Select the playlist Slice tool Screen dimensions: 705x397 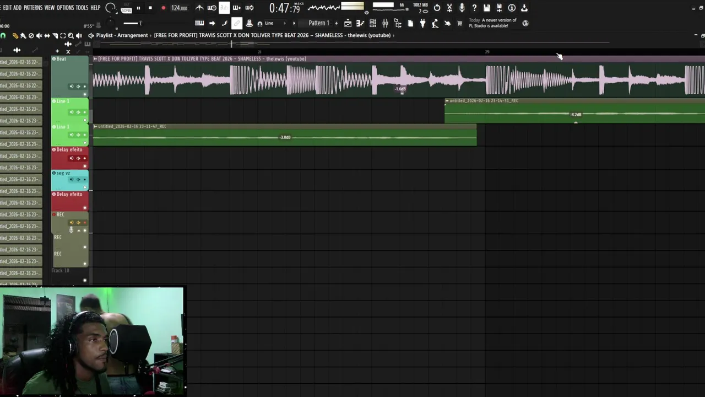[x=55, y=36]
